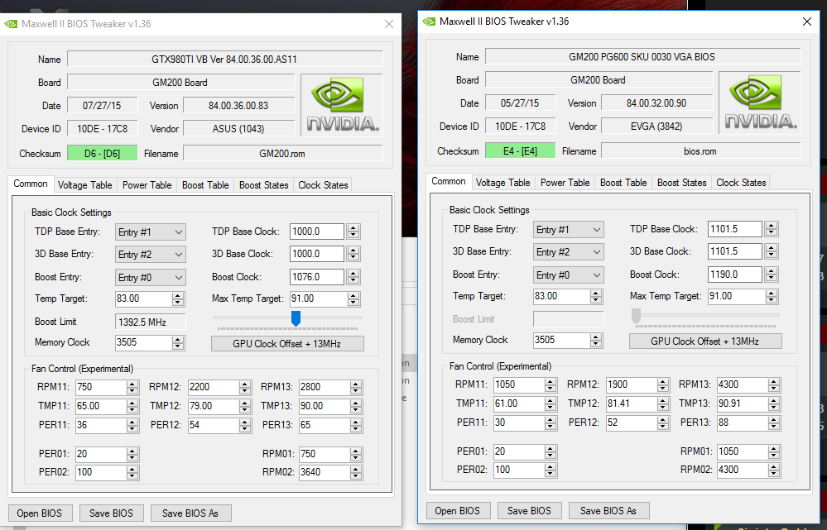The width and height of the screenshot is (827, 530).
Task: Click the title bar app icon of the EVGA window
Action: coord(429,21)
